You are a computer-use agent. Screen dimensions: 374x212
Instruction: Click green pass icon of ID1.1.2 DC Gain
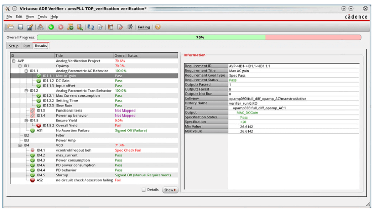click(38, 81)
